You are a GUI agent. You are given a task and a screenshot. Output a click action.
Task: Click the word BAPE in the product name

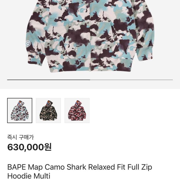coord(17,167)
